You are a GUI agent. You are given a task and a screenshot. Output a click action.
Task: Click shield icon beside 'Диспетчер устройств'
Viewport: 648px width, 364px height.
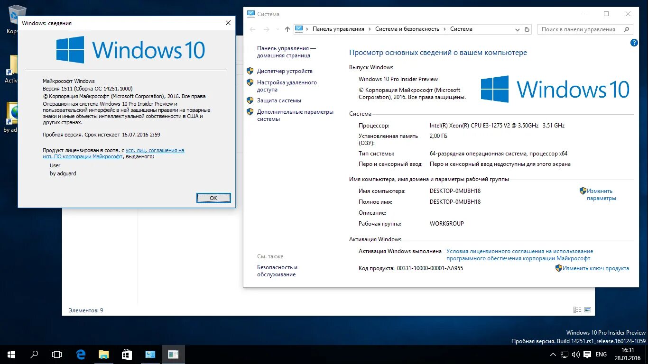click(x=250, y=71)
